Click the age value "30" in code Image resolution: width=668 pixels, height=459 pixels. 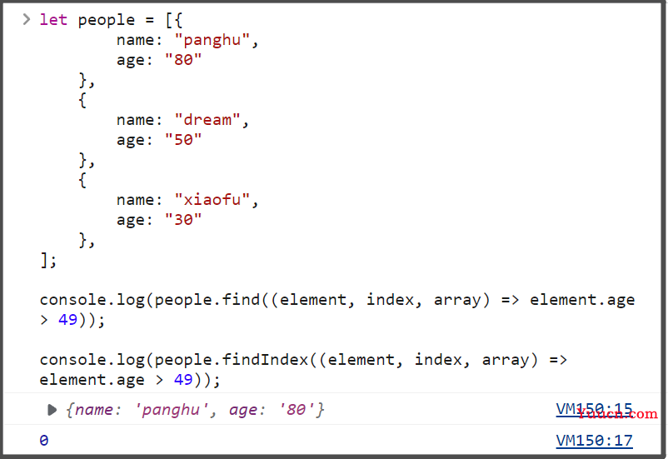click(x=183, y=220)
